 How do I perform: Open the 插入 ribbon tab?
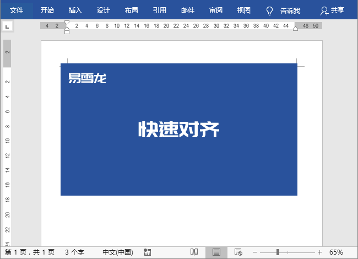click(75, 10)
